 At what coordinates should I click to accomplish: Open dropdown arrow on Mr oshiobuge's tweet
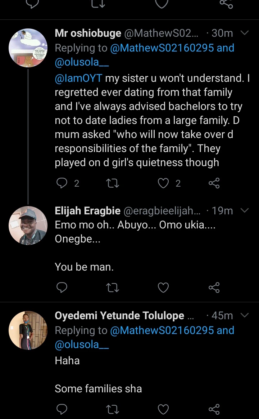[245, 33]
